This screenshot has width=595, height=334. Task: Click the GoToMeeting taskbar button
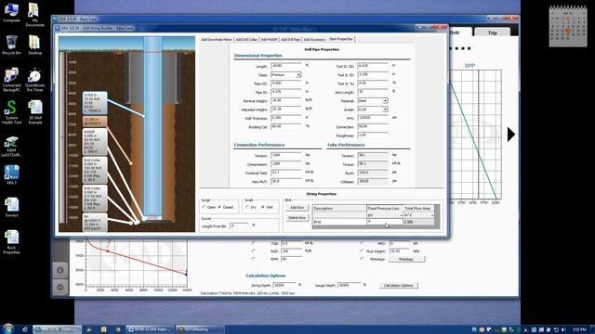[201, 329]
